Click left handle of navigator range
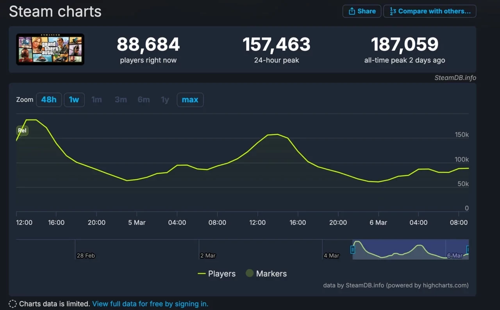The image size is (500, 310). [x=353, y=249]
